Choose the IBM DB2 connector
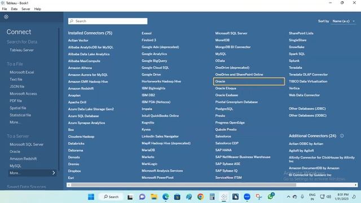Image resolution: width=361 pixels, height=203 pixels. [148, 95]
